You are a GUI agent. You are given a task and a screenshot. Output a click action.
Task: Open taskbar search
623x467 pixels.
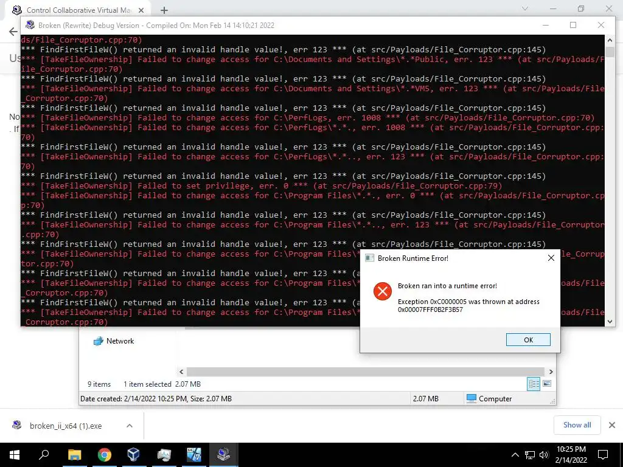point(44,455)
